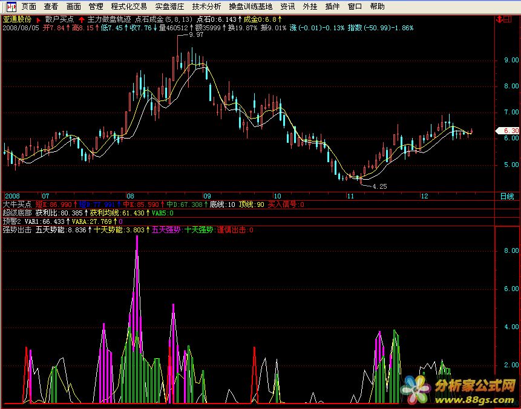The image size is (521, 409).
Task: Click the red window-layout icon beside the anchor
Action: (507, 19)
